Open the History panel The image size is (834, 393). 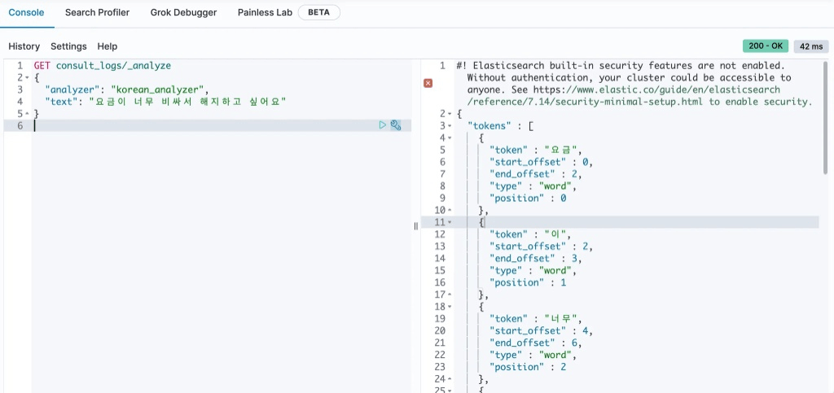click(24, 46)
